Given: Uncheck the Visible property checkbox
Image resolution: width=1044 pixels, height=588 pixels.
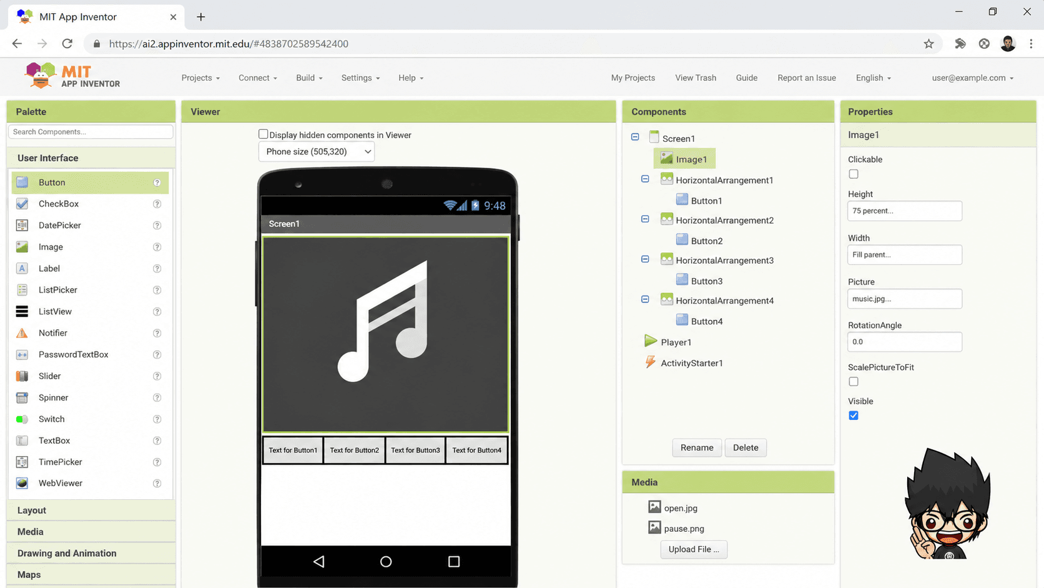Looking at the screenshot, I should 854,416.
